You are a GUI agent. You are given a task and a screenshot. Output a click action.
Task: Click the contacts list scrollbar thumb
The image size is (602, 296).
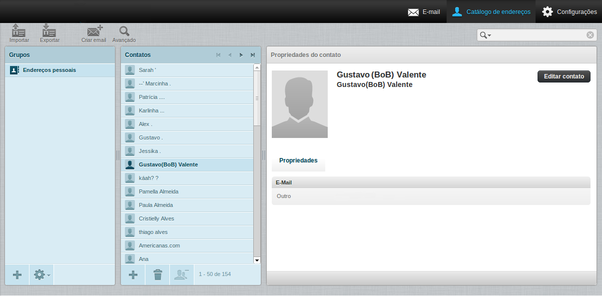pos(257,98)
